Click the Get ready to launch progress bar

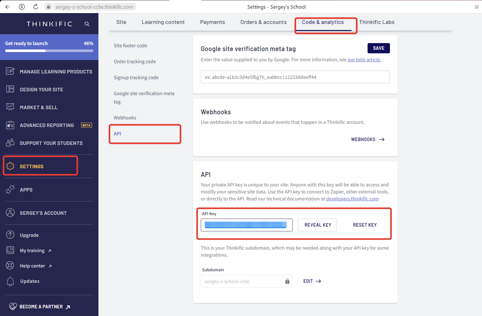point(49,51)
